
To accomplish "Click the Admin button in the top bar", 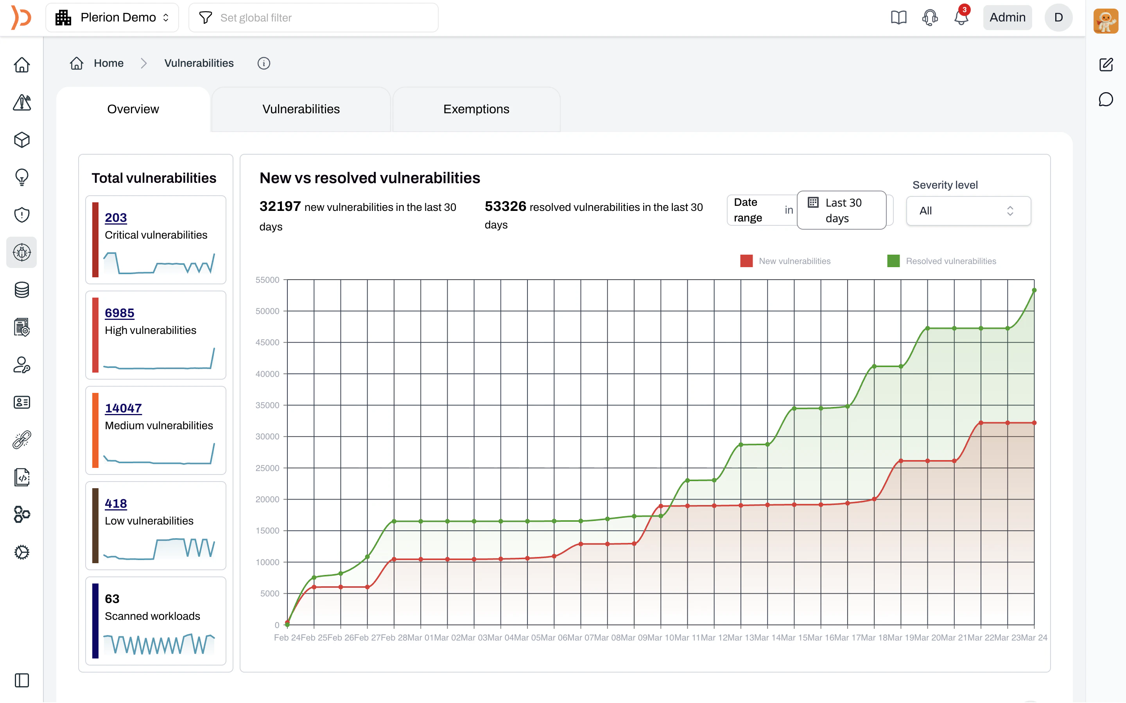I will (x=1008, y=17).
